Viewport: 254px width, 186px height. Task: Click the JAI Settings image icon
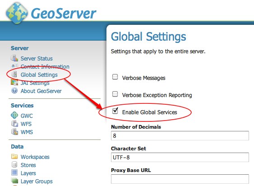(x=14, y=82)
